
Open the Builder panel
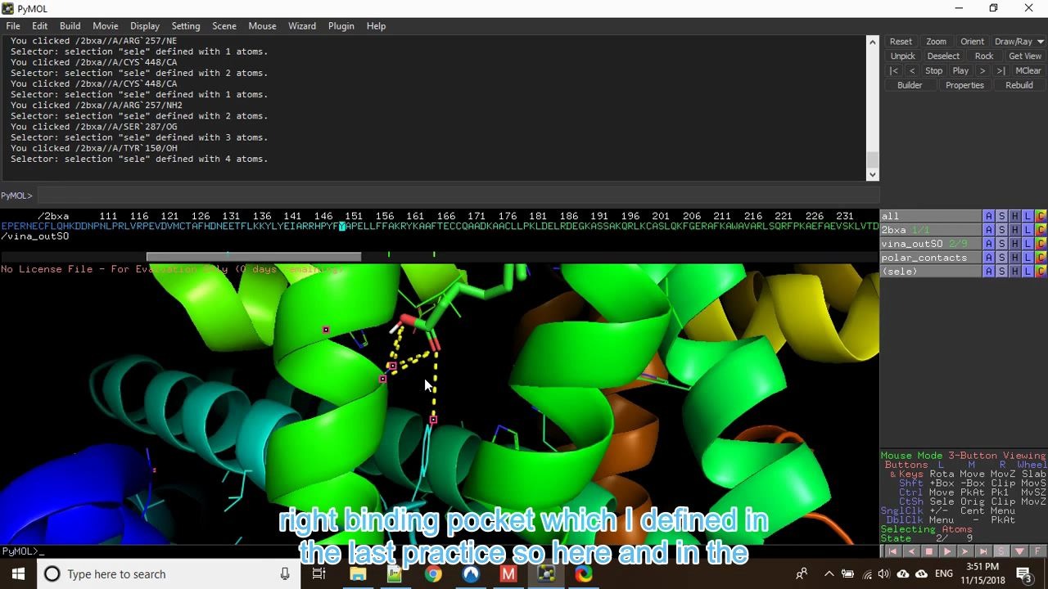pyautogui.click(x=910, y=84)
